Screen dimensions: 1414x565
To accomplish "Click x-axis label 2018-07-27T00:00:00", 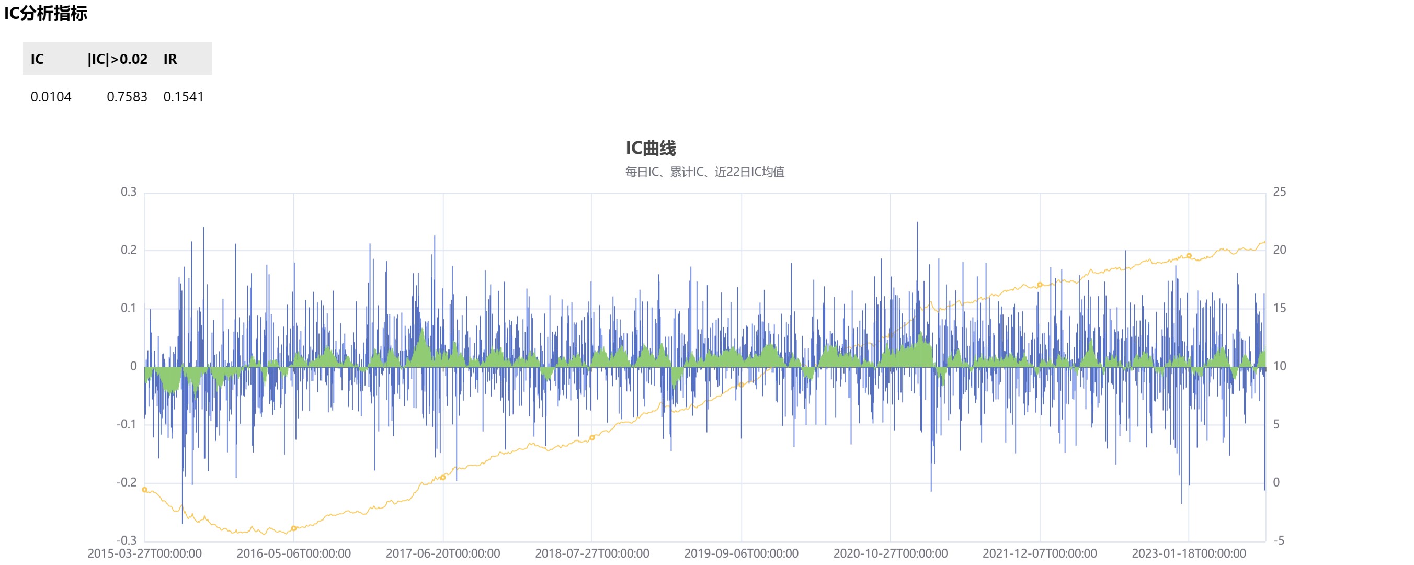I will coord(592,553).
